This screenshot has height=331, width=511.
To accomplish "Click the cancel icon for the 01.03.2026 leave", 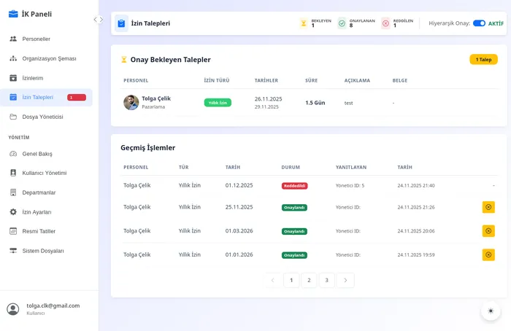I will point(488,231).
